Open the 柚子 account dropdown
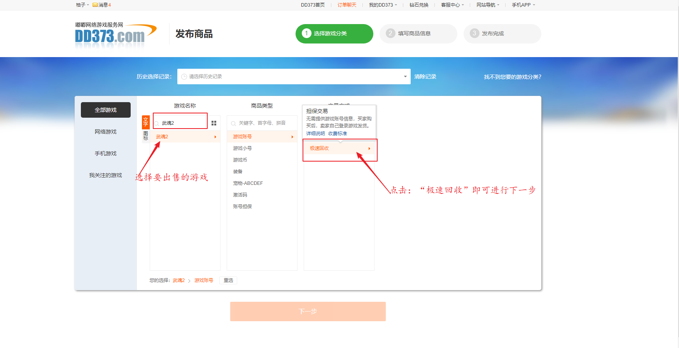Viewport: 679px width, 348px height. pos(82,5)
